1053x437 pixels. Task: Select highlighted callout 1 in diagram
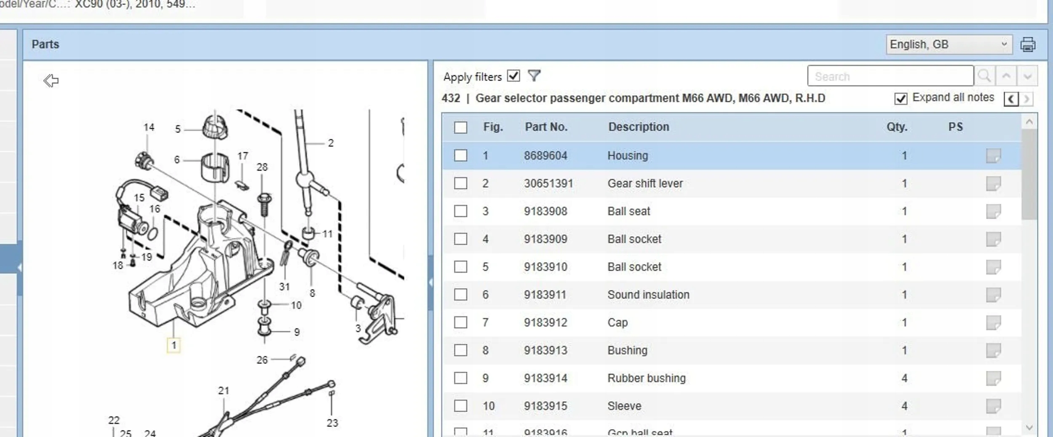tap(174, 346)
